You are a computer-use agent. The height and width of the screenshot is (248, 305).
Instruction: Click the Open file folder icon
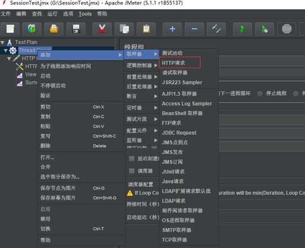[x=54, y=29]
